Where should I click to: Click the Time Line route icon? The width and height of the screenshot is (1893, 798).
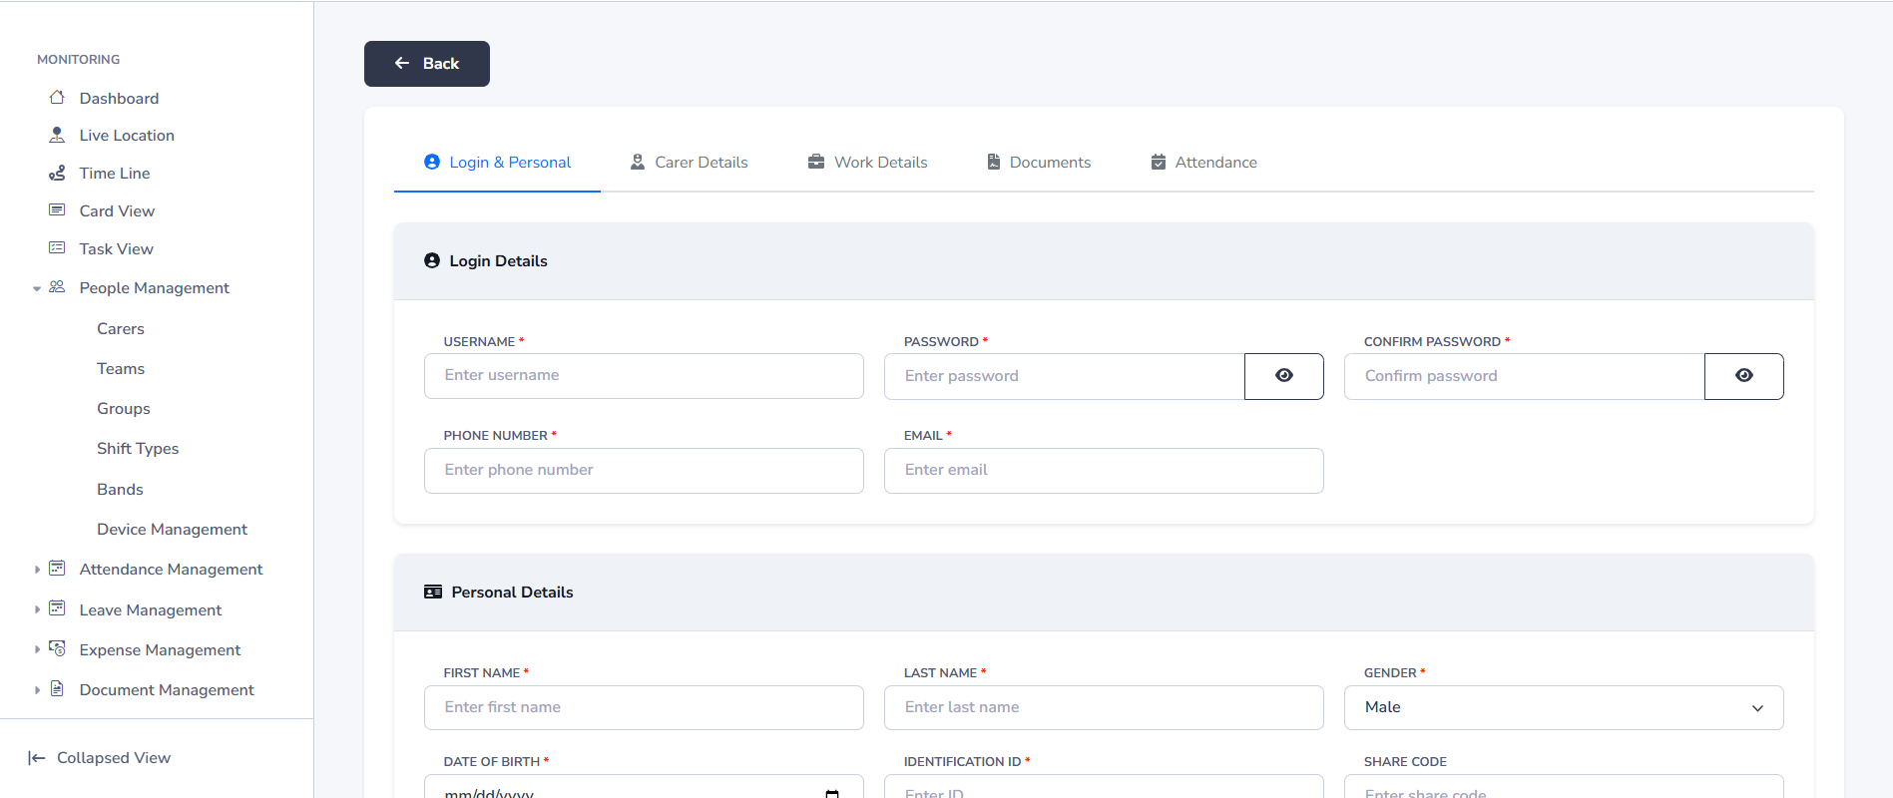[x=57, y=173]
